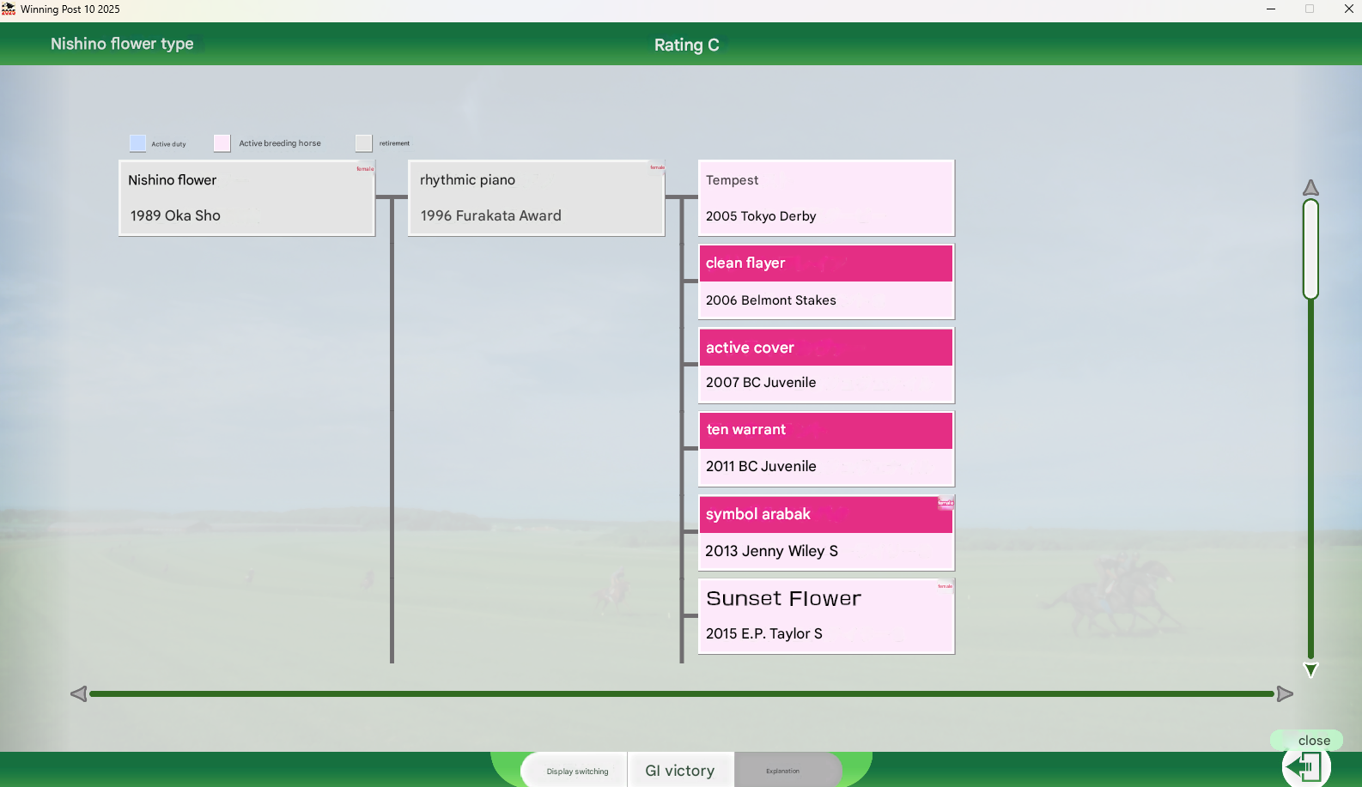Click the female tag on Nishino flower
Image resolution: width=1362 pixels, height=787 pixels.
(x=365, y=168)
